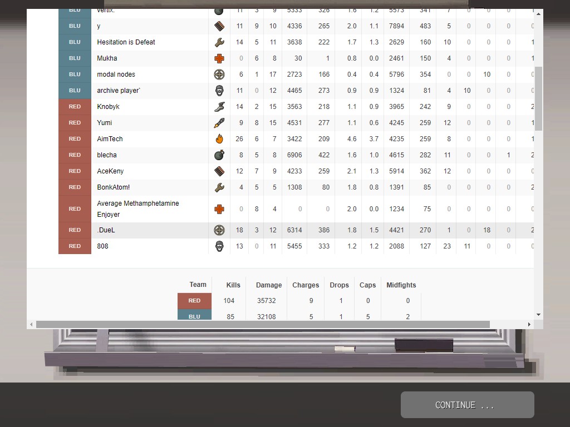Click the vertical scrollbar thumb
This screenshot has height=427, width=570.
pyautogui.click(x=538, y=99)
